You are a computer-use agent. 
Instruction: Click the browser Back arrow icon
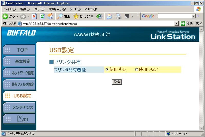click(x=5, y=16)
